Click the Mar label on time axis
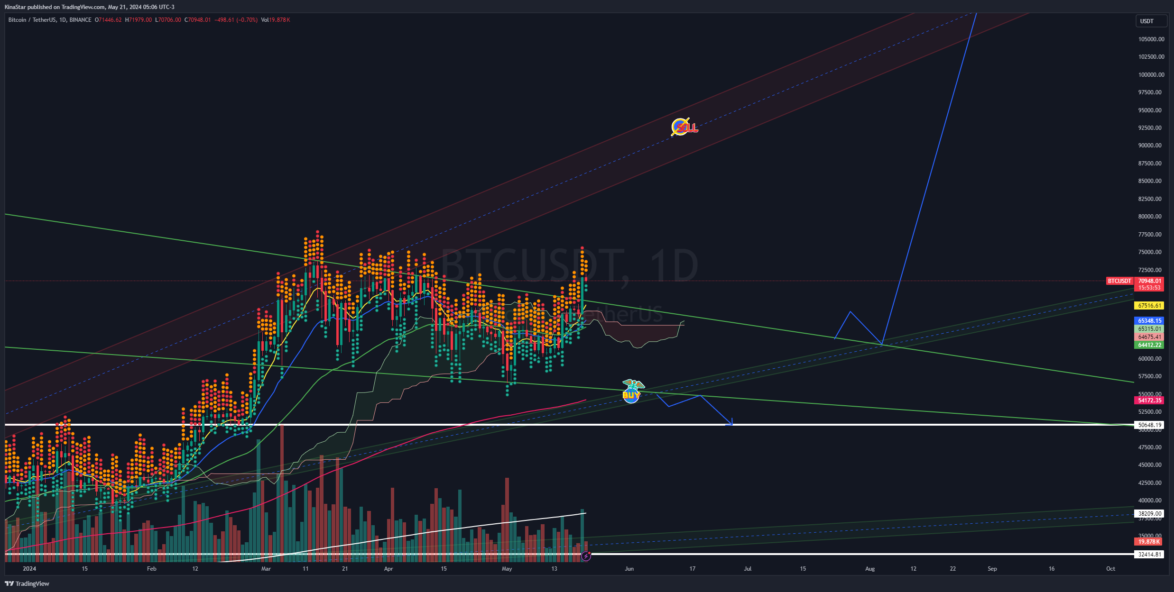 pos(266,569)
